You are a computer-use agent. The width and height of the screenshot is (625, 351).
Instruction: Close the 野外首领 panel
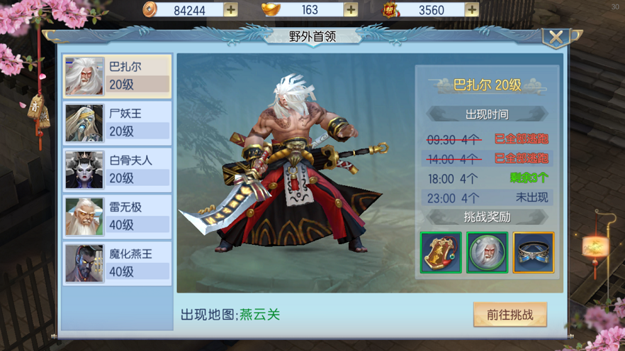point(556,38)
